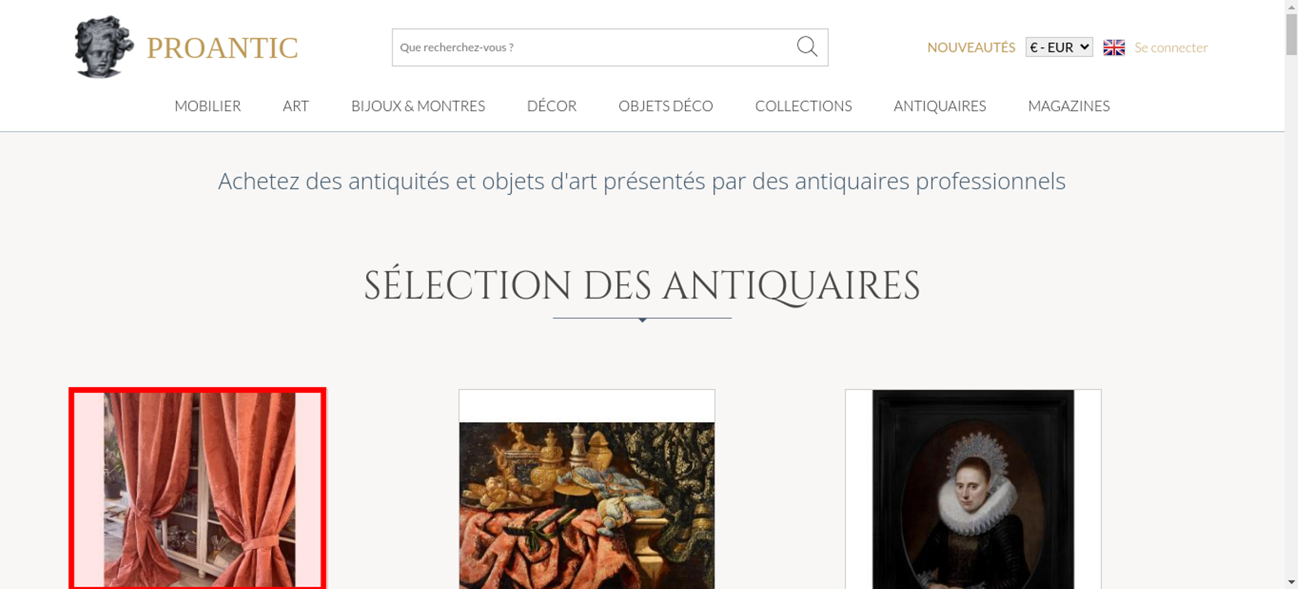This screenshot has height=589, width=1298.
Task: Open the ART menu
Action: click(x=296, y=106)
